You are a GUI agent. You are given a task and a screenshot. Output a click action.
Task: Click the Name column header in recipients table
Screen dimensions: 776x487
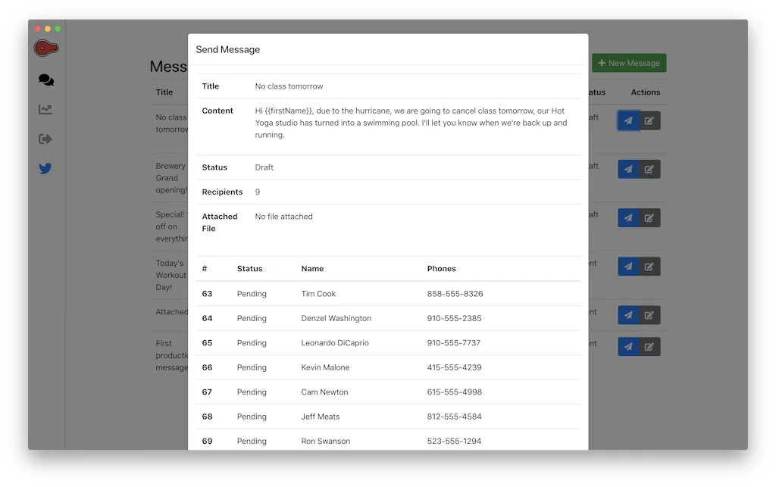(x=312, y=269)
